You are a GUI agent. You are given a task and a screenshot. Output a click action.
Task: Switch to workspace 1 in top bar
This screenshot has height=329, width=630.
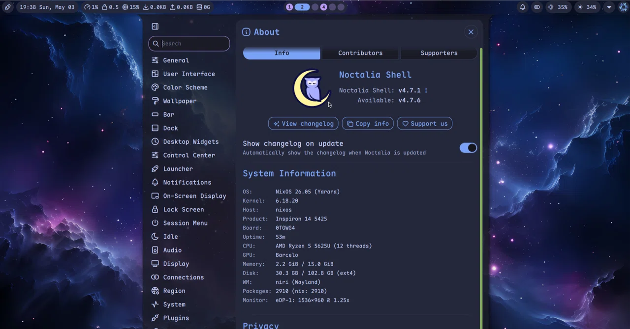click(289, 7)
